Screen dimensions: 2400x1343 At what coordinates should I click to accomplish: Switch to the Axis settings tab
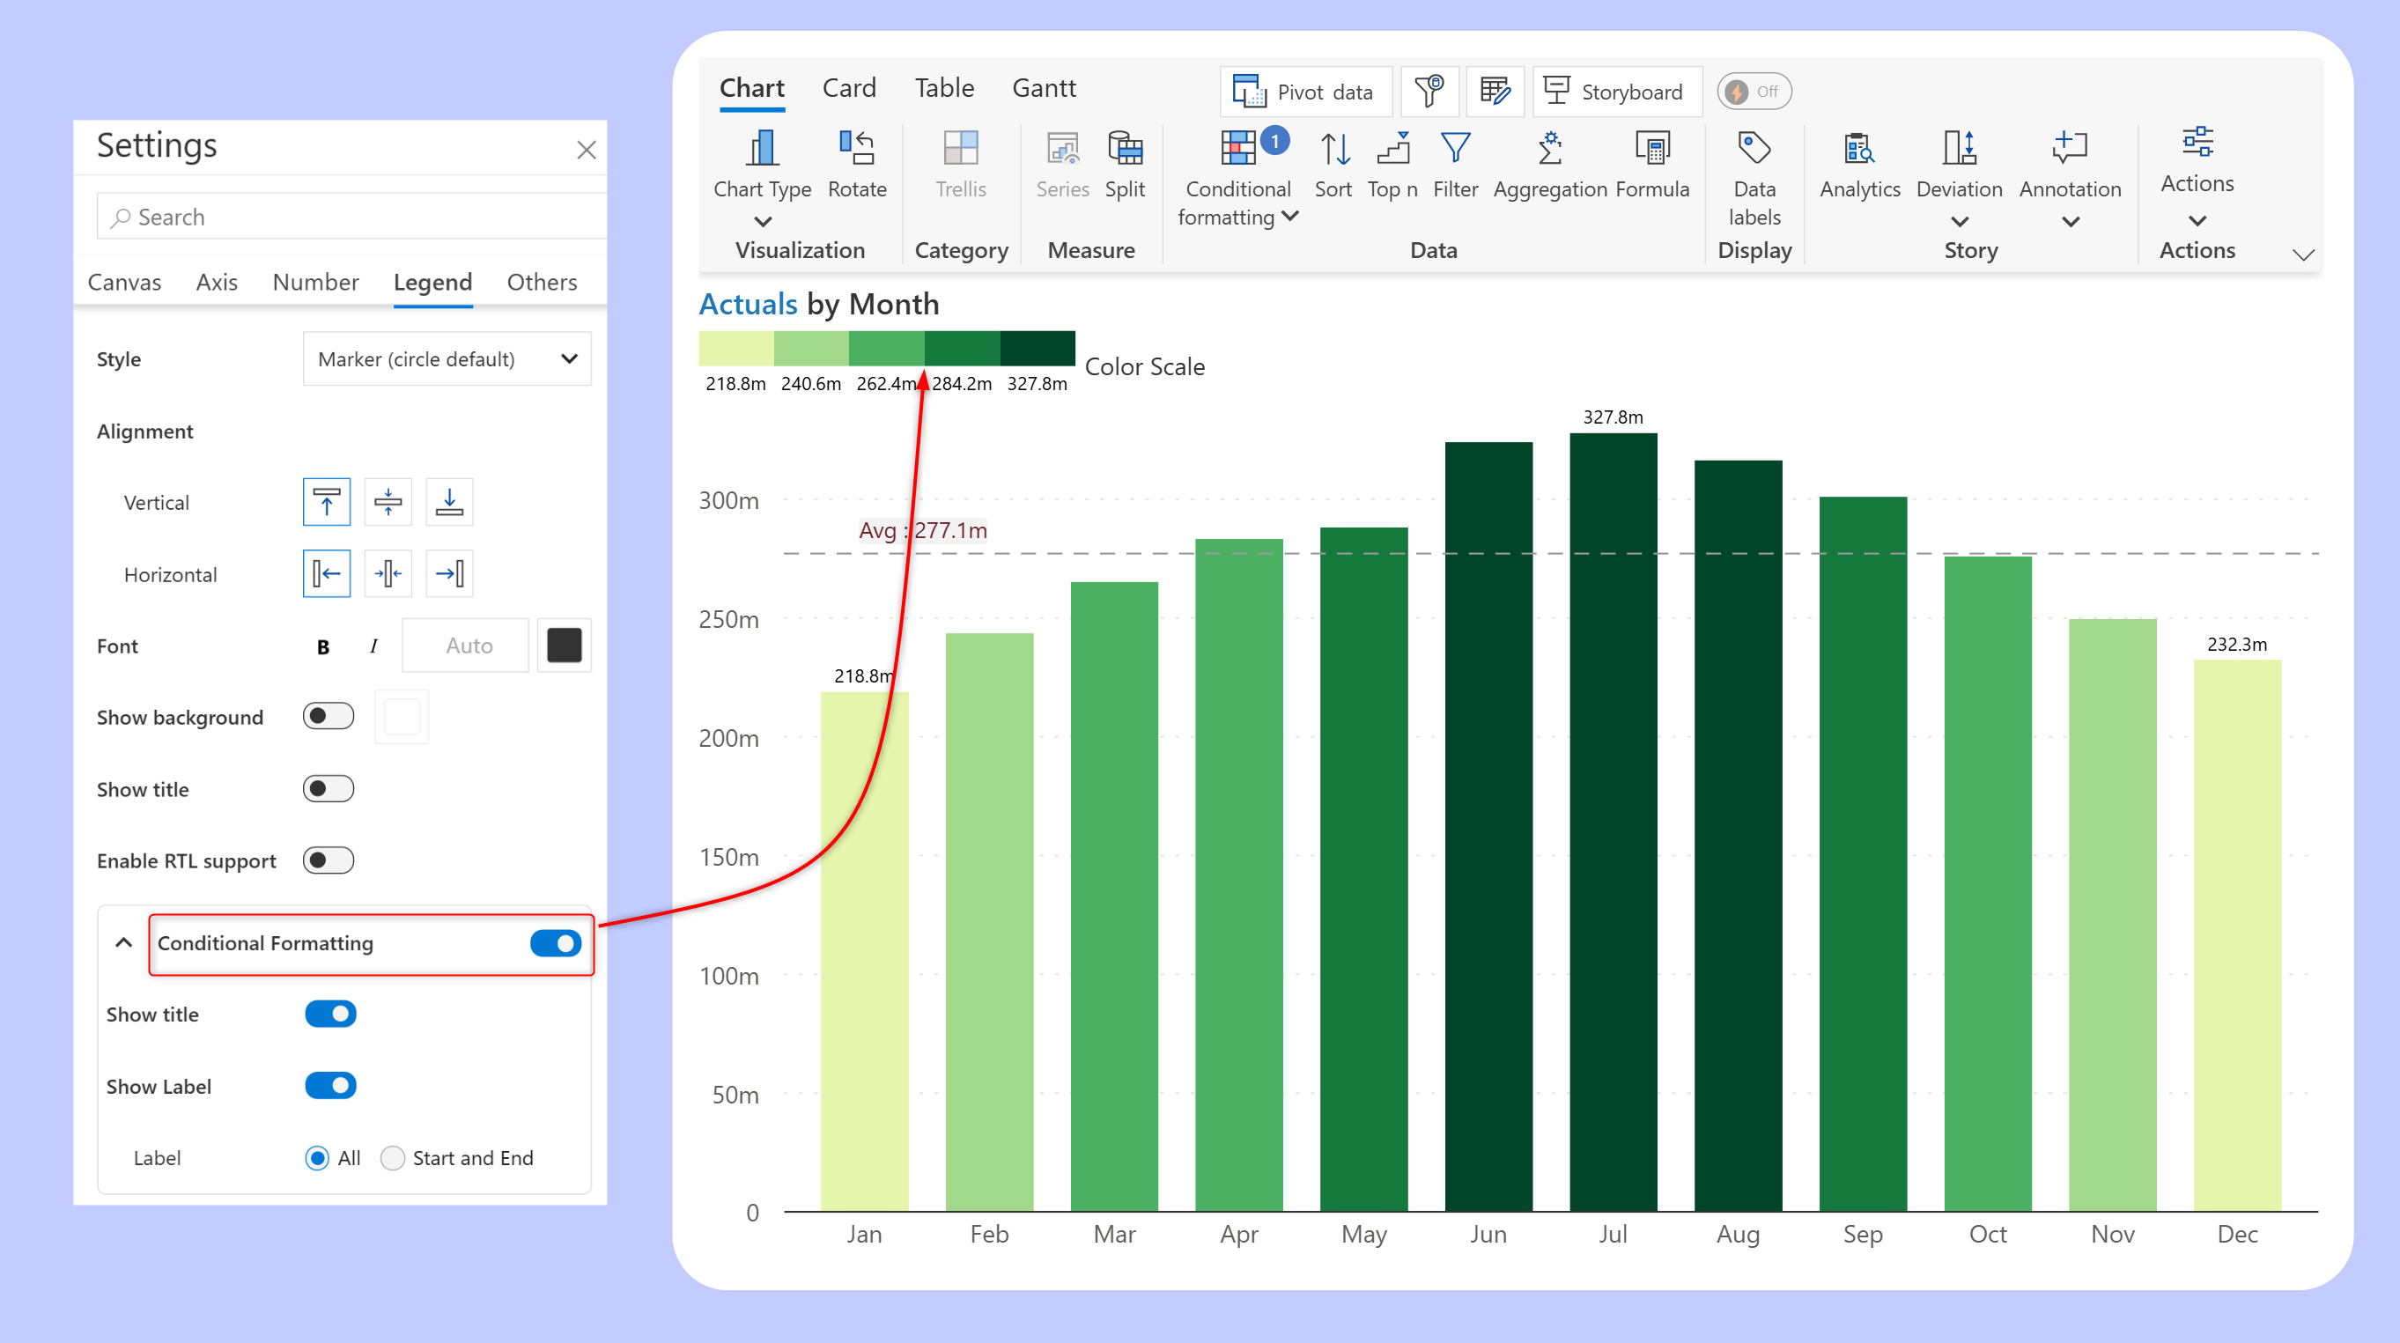216,282
